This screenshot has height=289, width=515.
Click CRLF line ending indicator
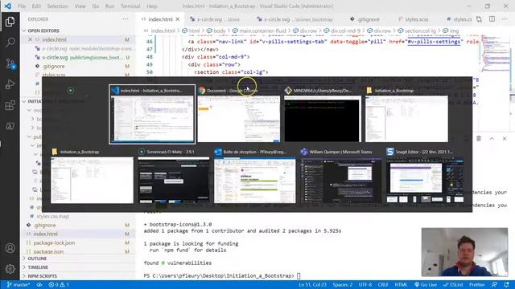coord(383,284)
